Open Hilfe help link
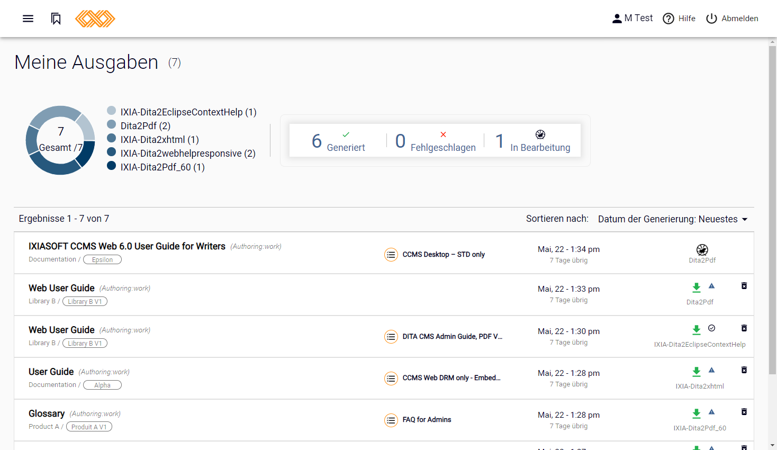This screenshot has width=777, height=450. tap(679, 19)
